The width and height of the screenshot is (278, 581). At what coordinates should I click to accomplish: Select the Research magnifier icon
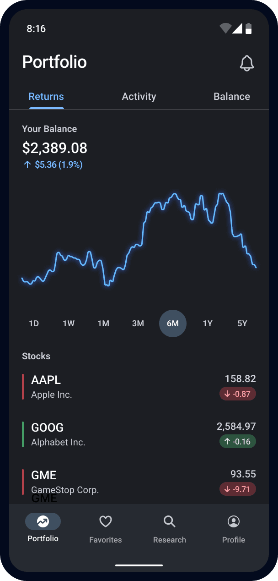point(169,521)
